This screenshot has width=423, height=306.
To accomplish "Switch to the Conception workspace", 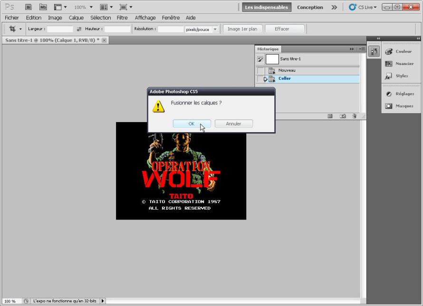I will coord(310,7).
